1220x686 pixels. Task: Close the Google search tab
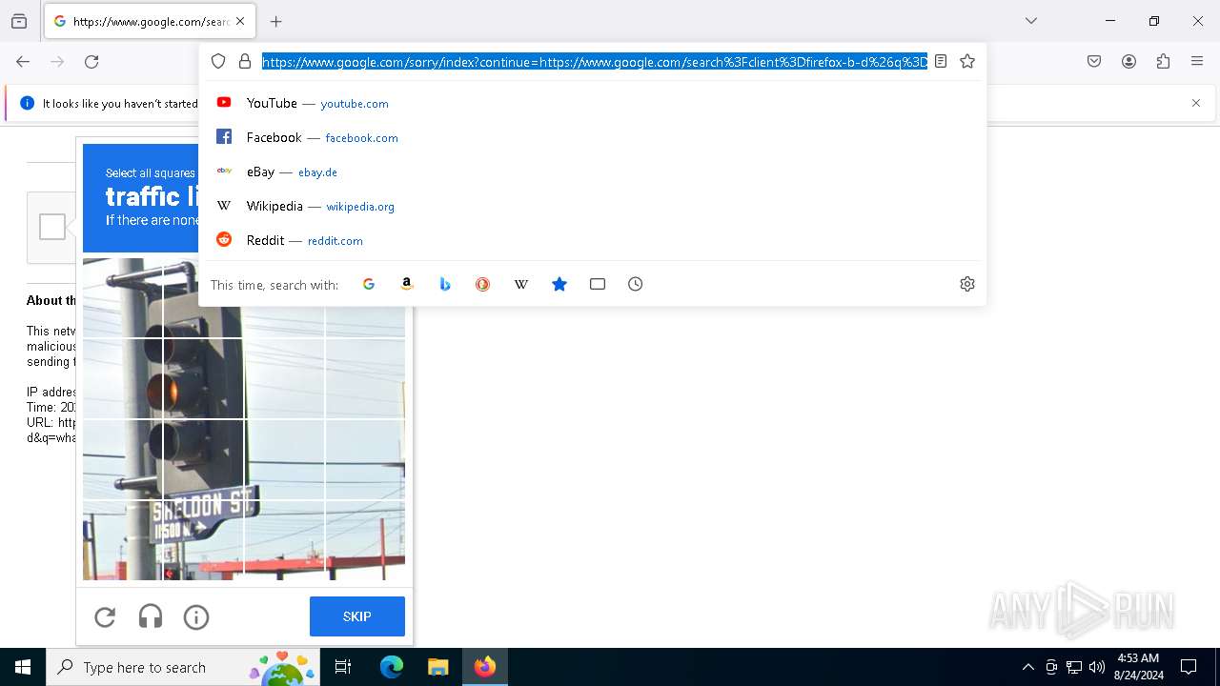(x=240, y=21)
